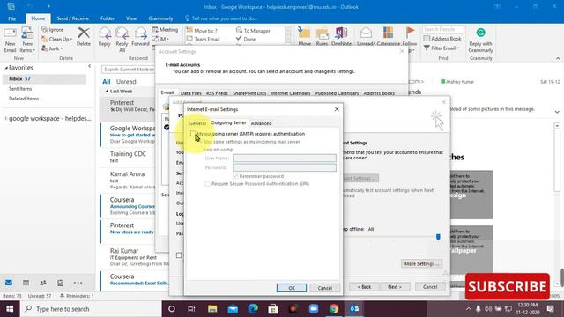Switch to Tasks view in navigation bar
The image size is (564, 317).
click(61, 283)
